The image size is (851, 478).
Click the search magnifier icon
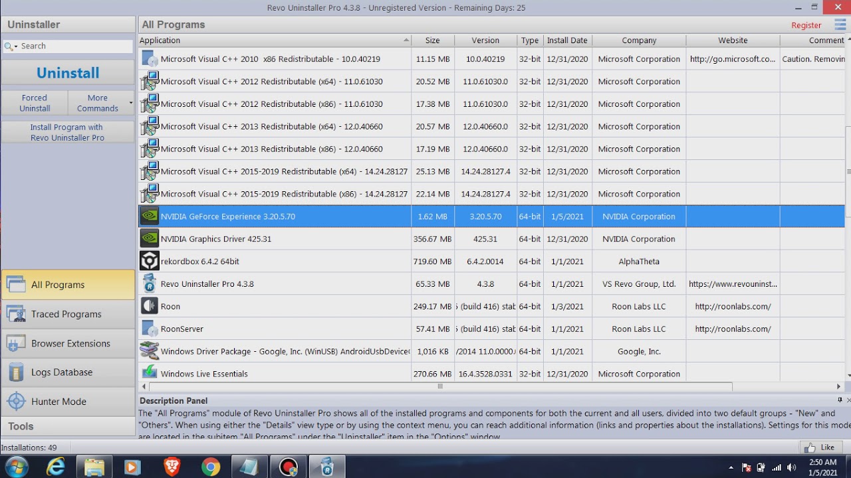(x=8, y=46)
